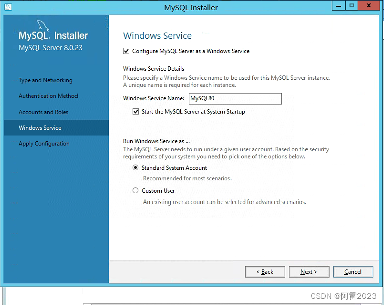
Task: Click the MySQL dolphin logo in sidebar
Action: [43, 26]
